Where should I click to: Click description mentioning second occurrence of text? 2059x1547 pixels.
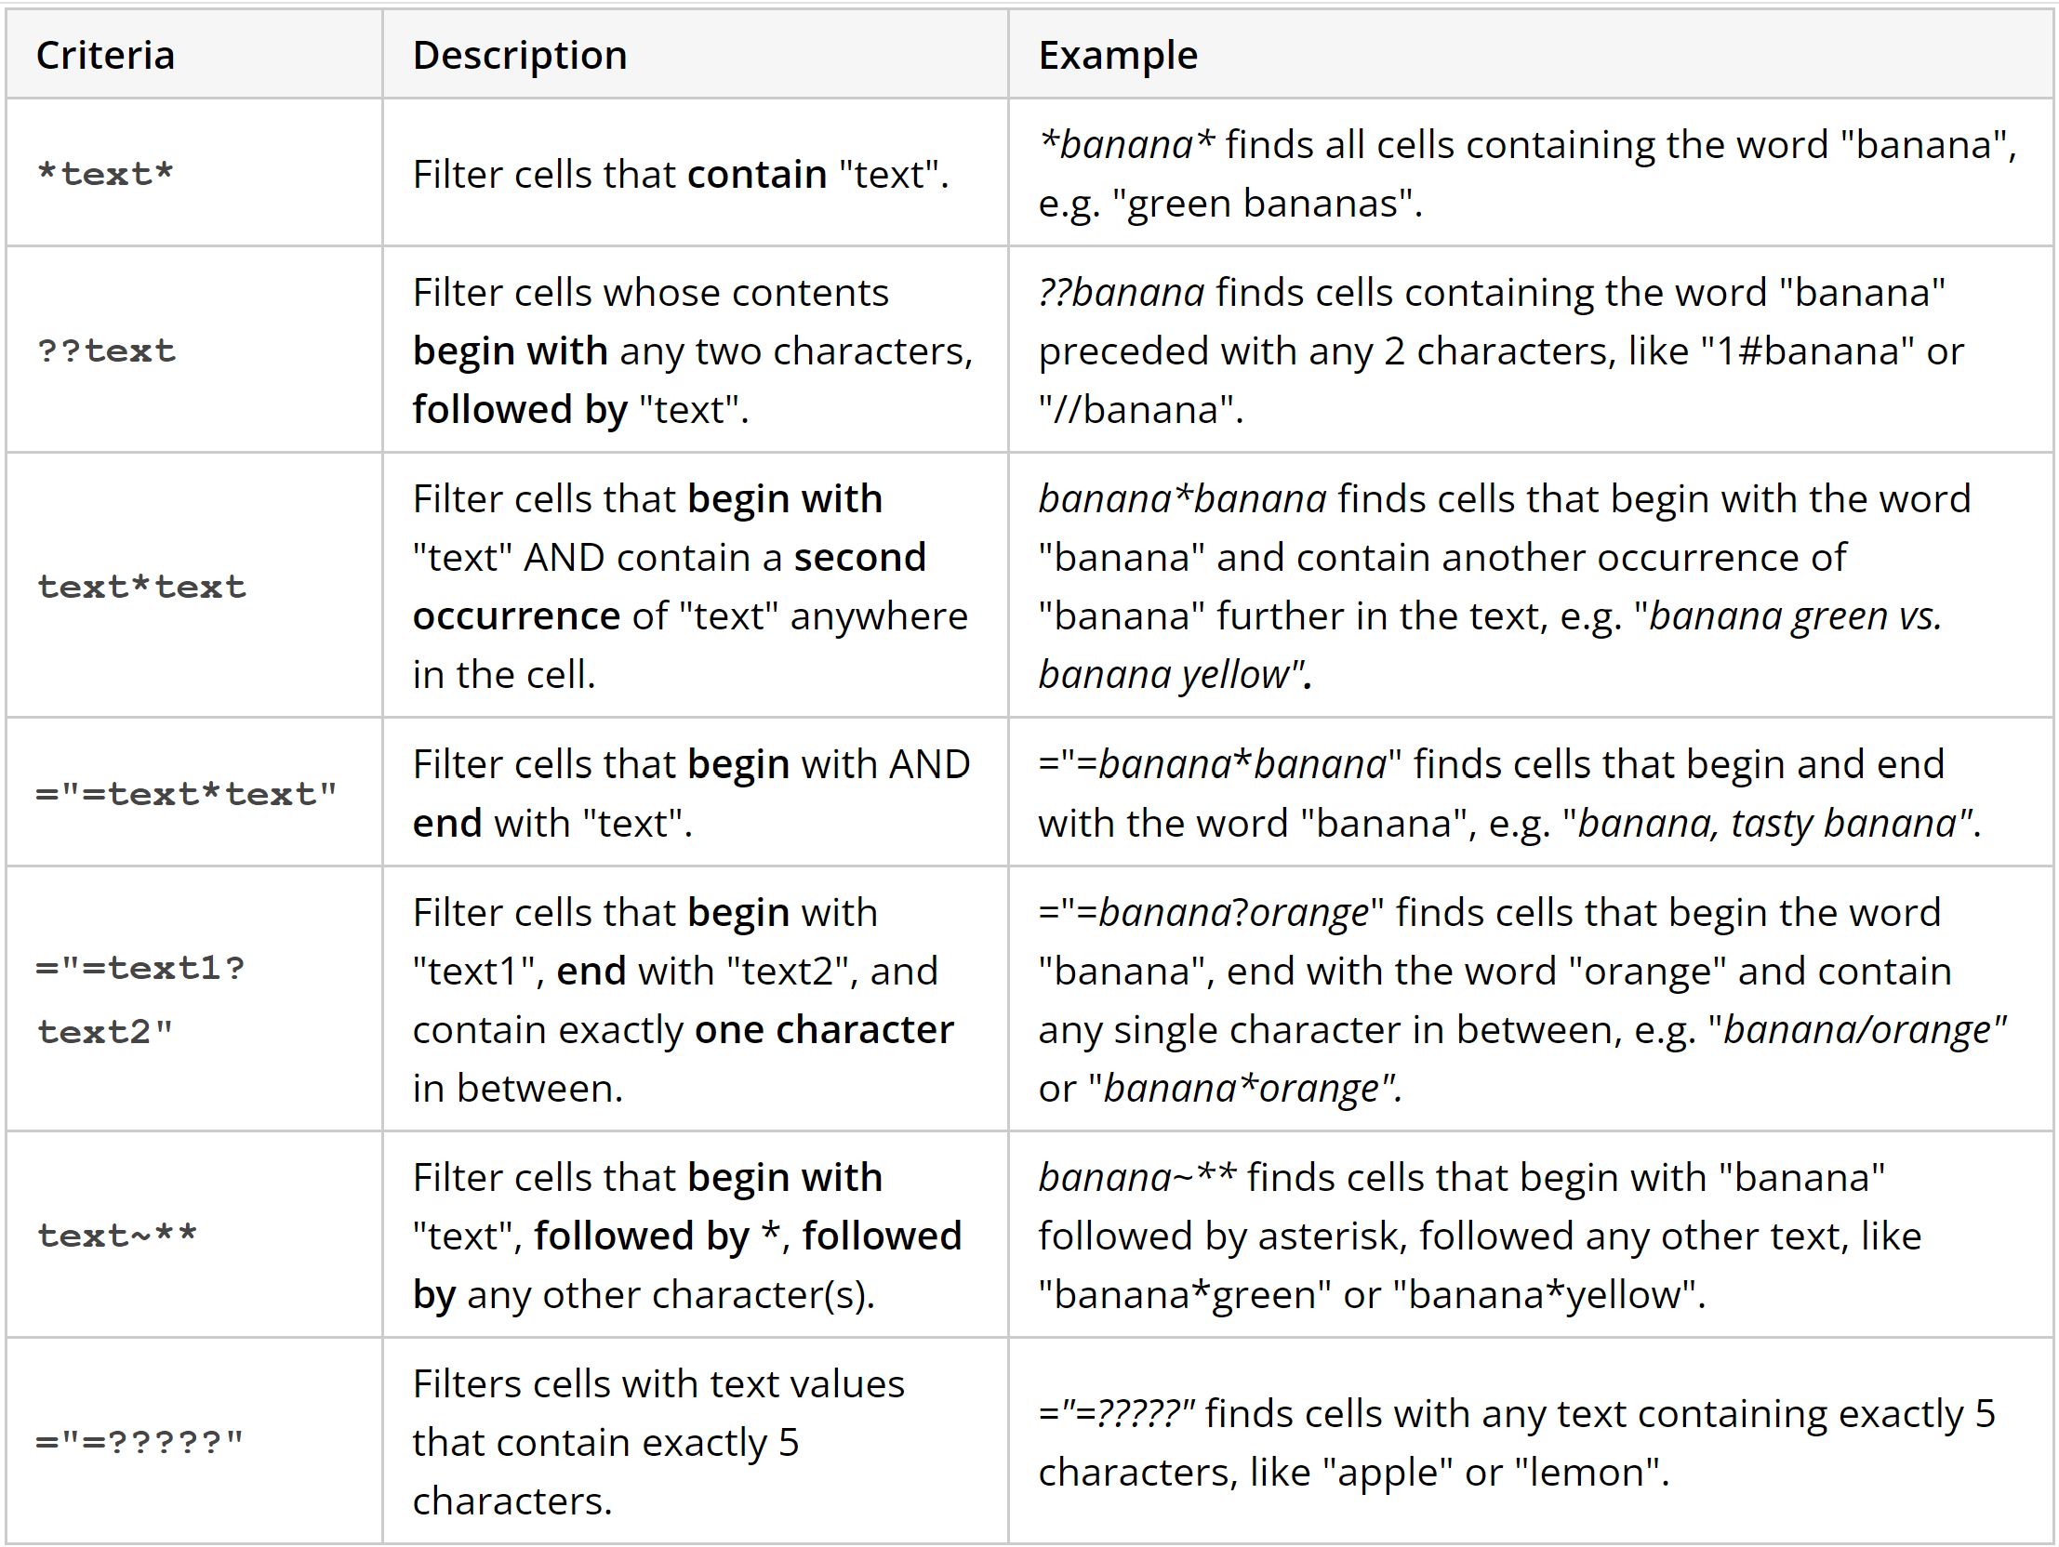(690, 587)
